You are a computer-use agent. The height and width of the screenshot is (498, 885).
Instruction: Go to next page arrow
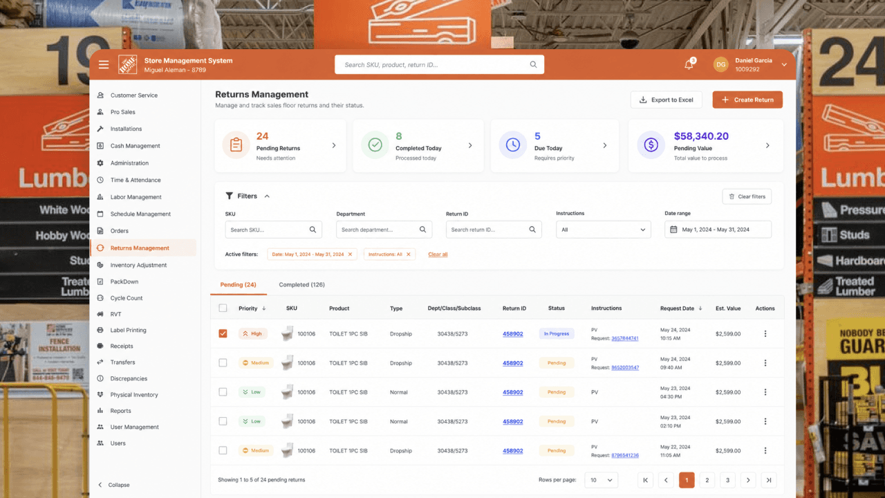coord(748,480)
